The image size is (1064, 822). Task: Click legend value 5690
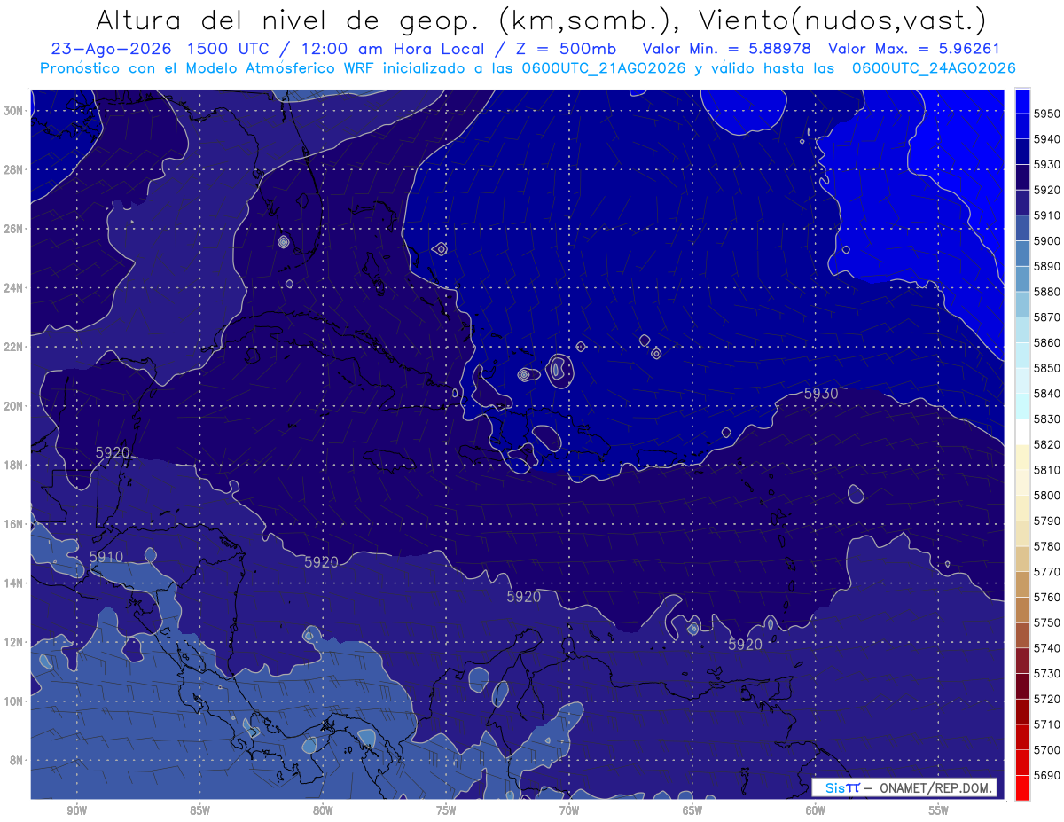pos(1046,776)
